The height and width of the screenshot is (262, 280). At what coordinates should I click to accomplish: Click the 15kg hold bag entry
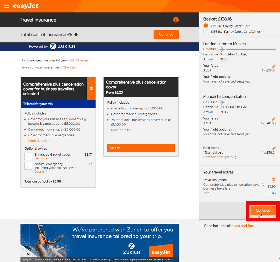coord(213,153)
